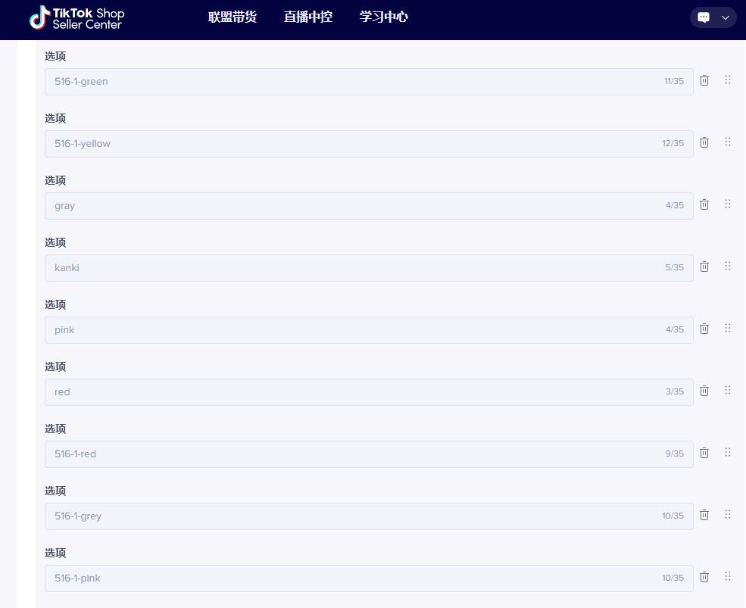Expand the header chevron dropdown
The image size is (746, 608).
(726, 17)
